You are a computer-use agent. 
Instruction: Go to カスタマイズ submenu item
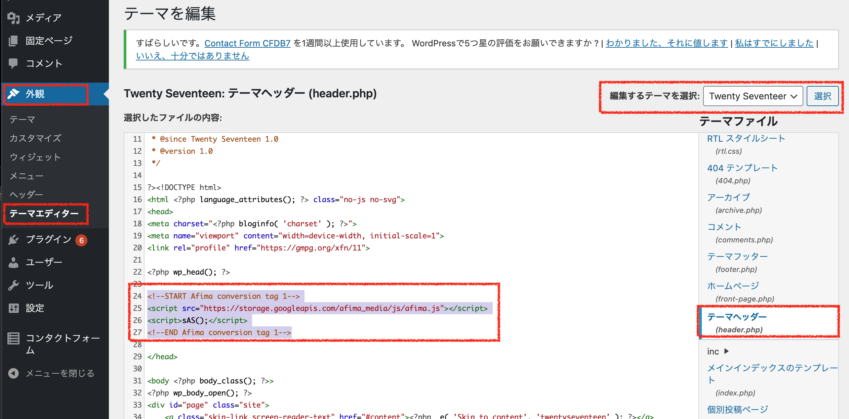pyautogui.click(x=35, y=138)
